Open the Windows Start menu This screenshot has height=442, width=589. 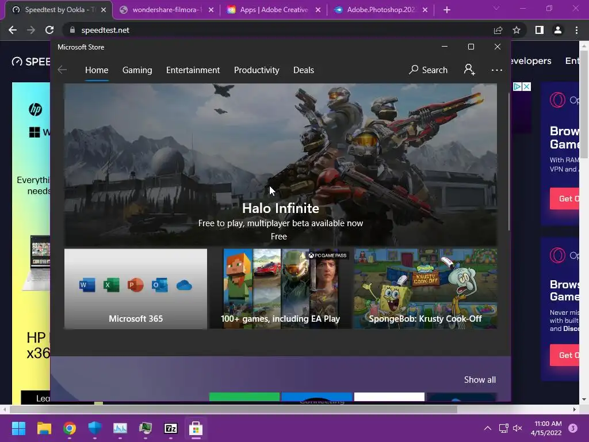tap(18, 428)
